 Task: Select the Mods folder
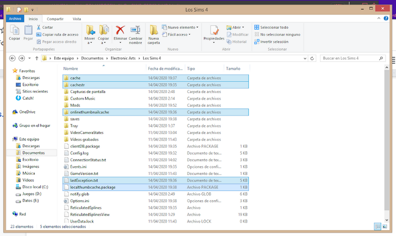(75, 106)
